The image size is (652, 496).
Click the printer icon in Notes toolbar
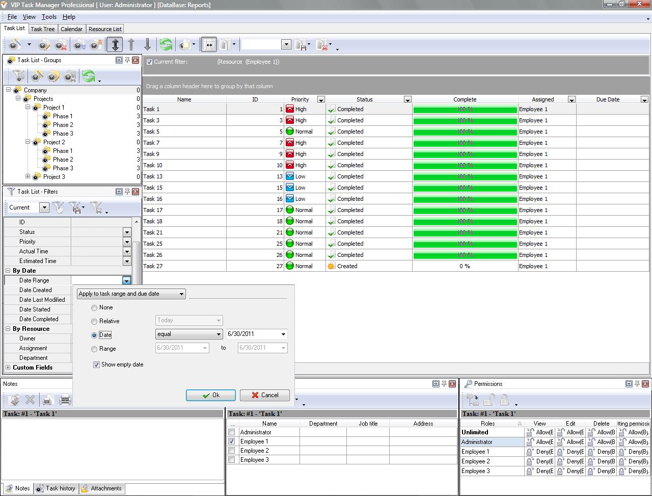pos(65,400)
